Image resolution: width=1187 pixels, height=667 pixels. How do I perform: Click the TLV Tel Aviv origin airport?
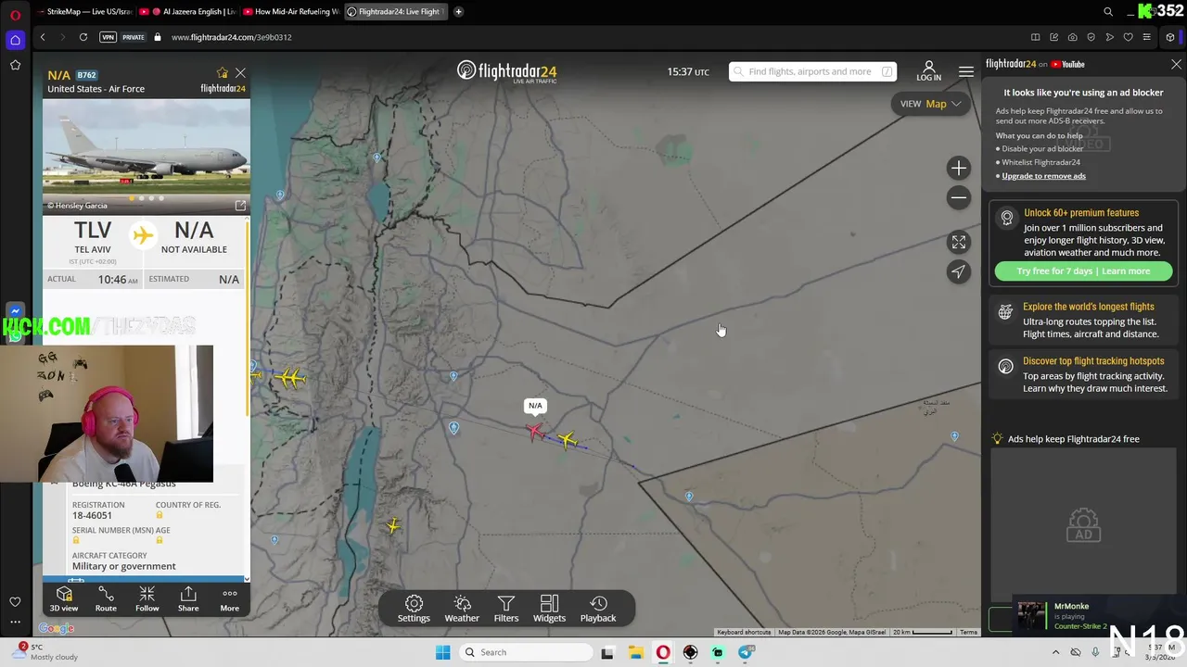92,237
